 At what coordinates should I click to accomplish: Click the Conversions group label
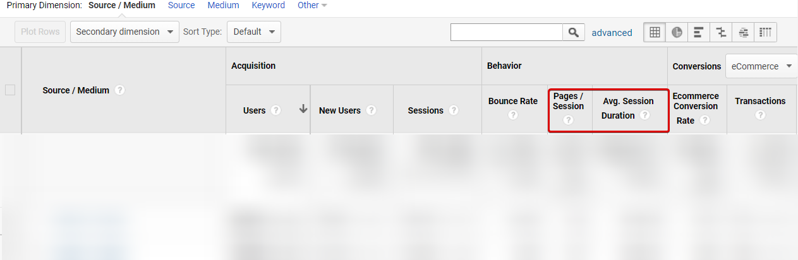696,66
